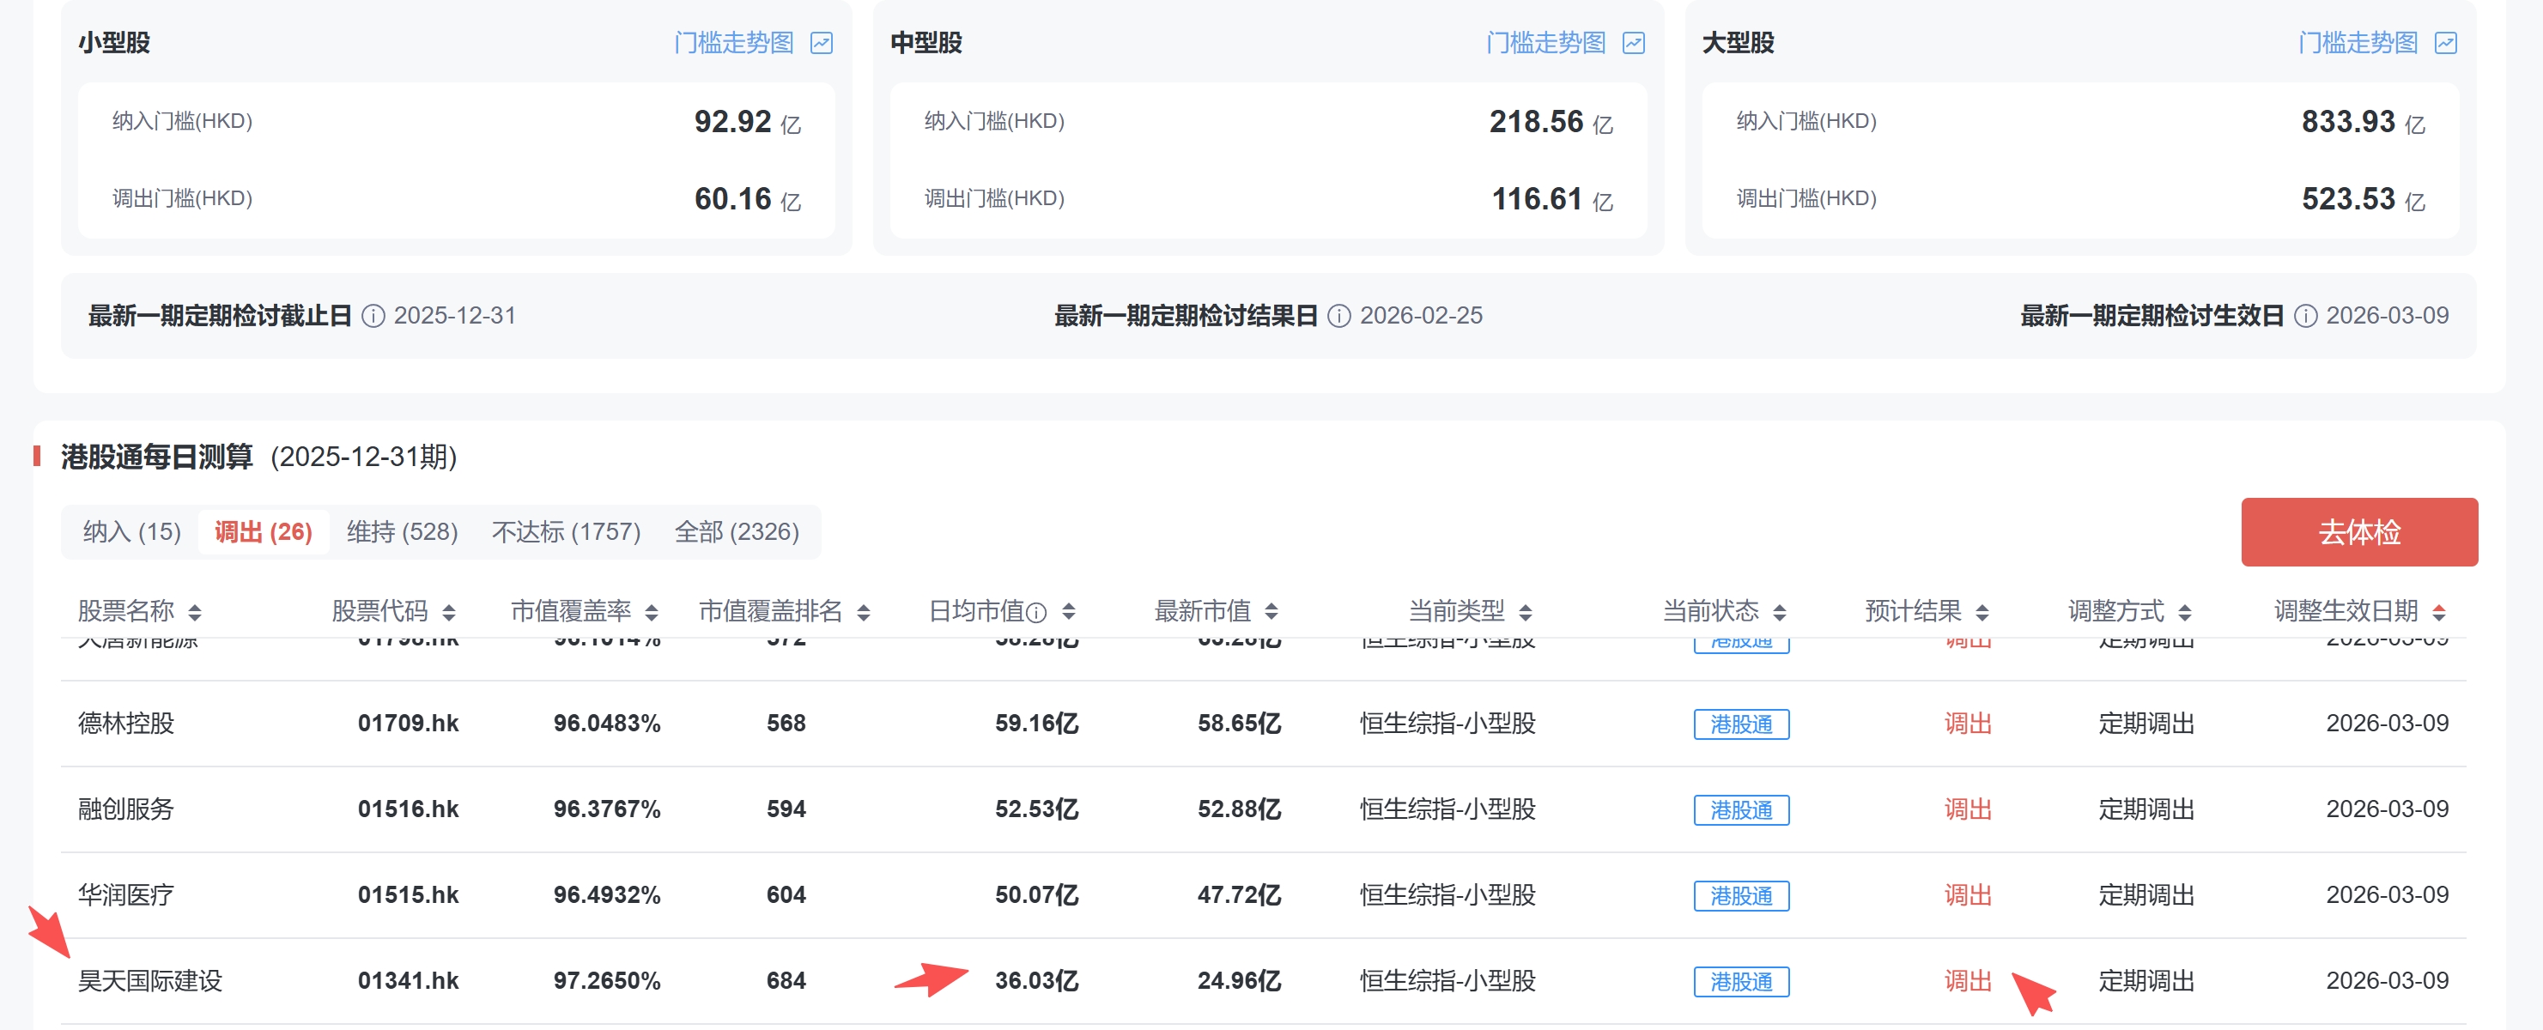2543x1030 pixels.
Task: Switch to 维持 (528) tab
Action: [403, 533]
